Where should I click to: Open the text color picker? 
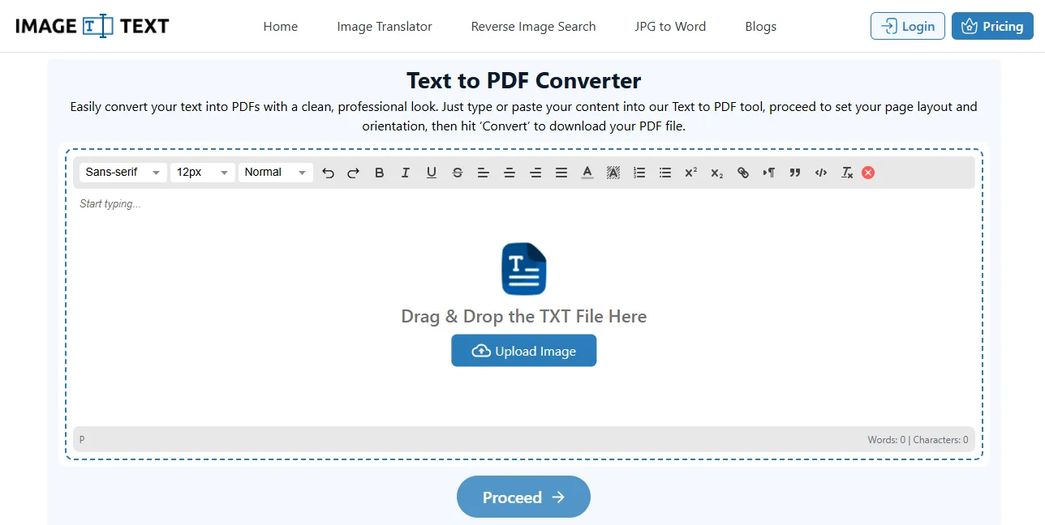click(x=587, y=173)
